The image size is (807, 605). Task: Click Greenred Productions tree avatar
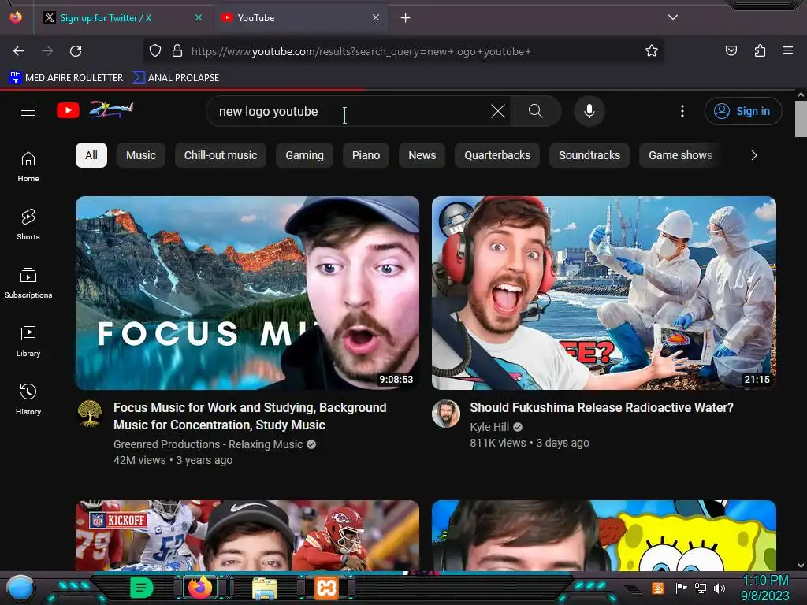pos(90,414)
